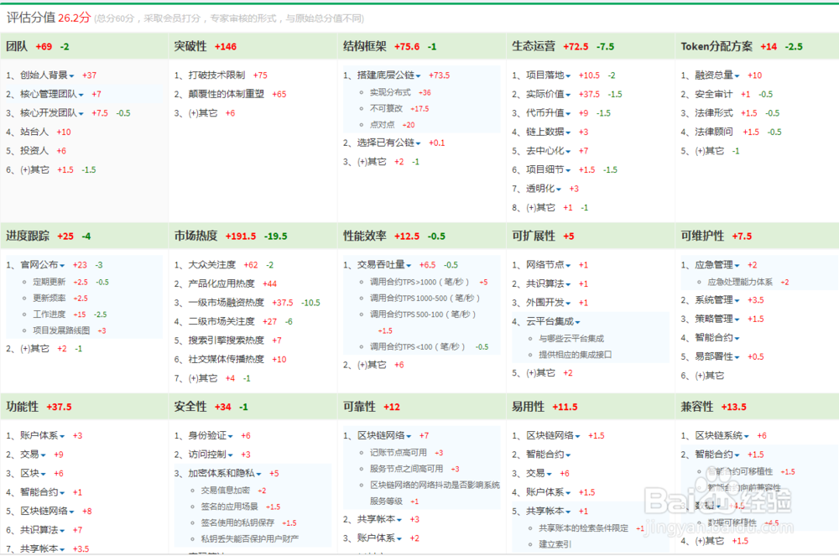Click 项目发展路线图 sub-item
Screen dimensions: 839x556
tap(61, 330)
